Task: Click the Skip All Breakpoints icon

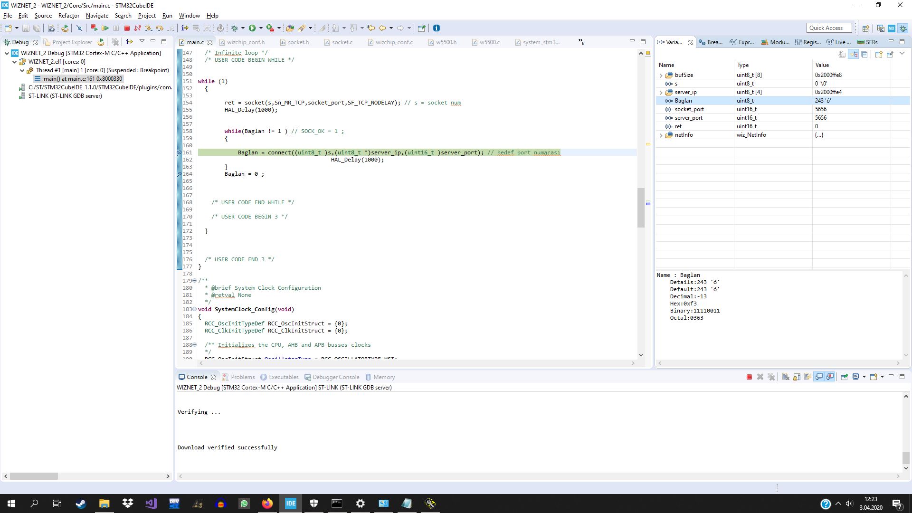Action: point(79,28)
